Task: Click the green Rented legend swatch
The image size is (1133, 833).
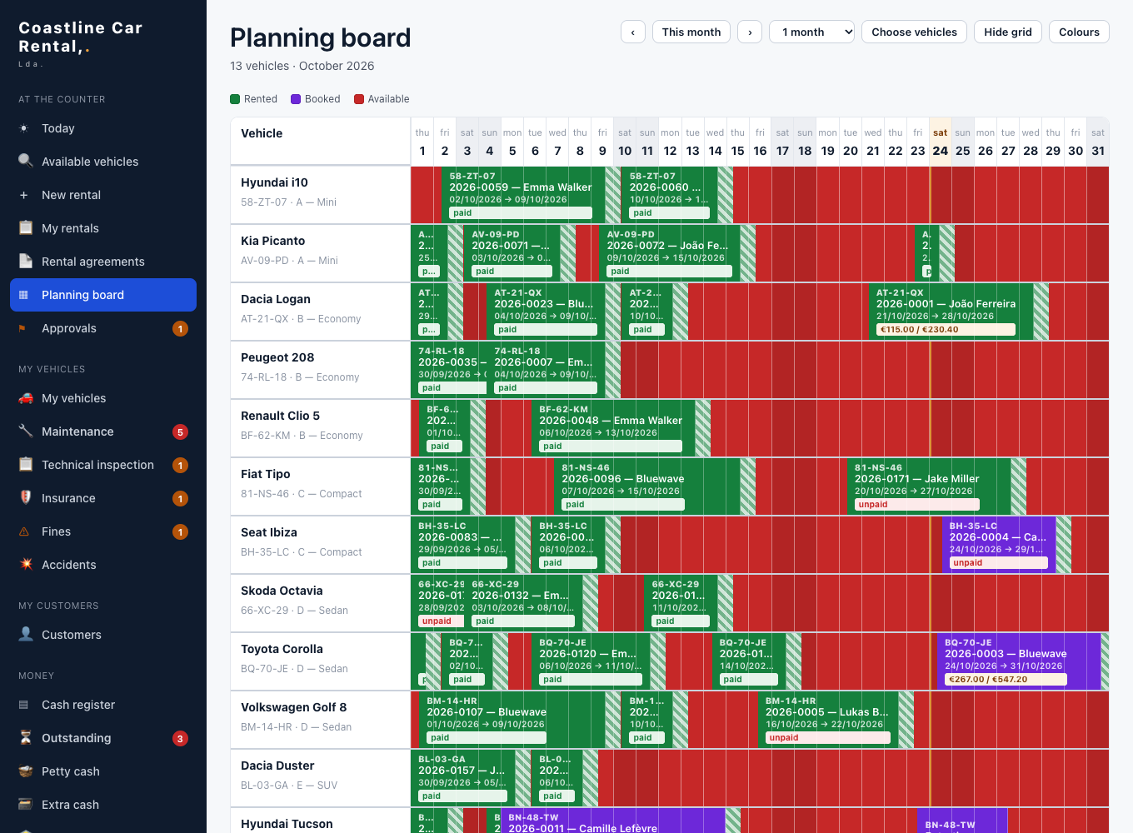Action: [235, 99]
